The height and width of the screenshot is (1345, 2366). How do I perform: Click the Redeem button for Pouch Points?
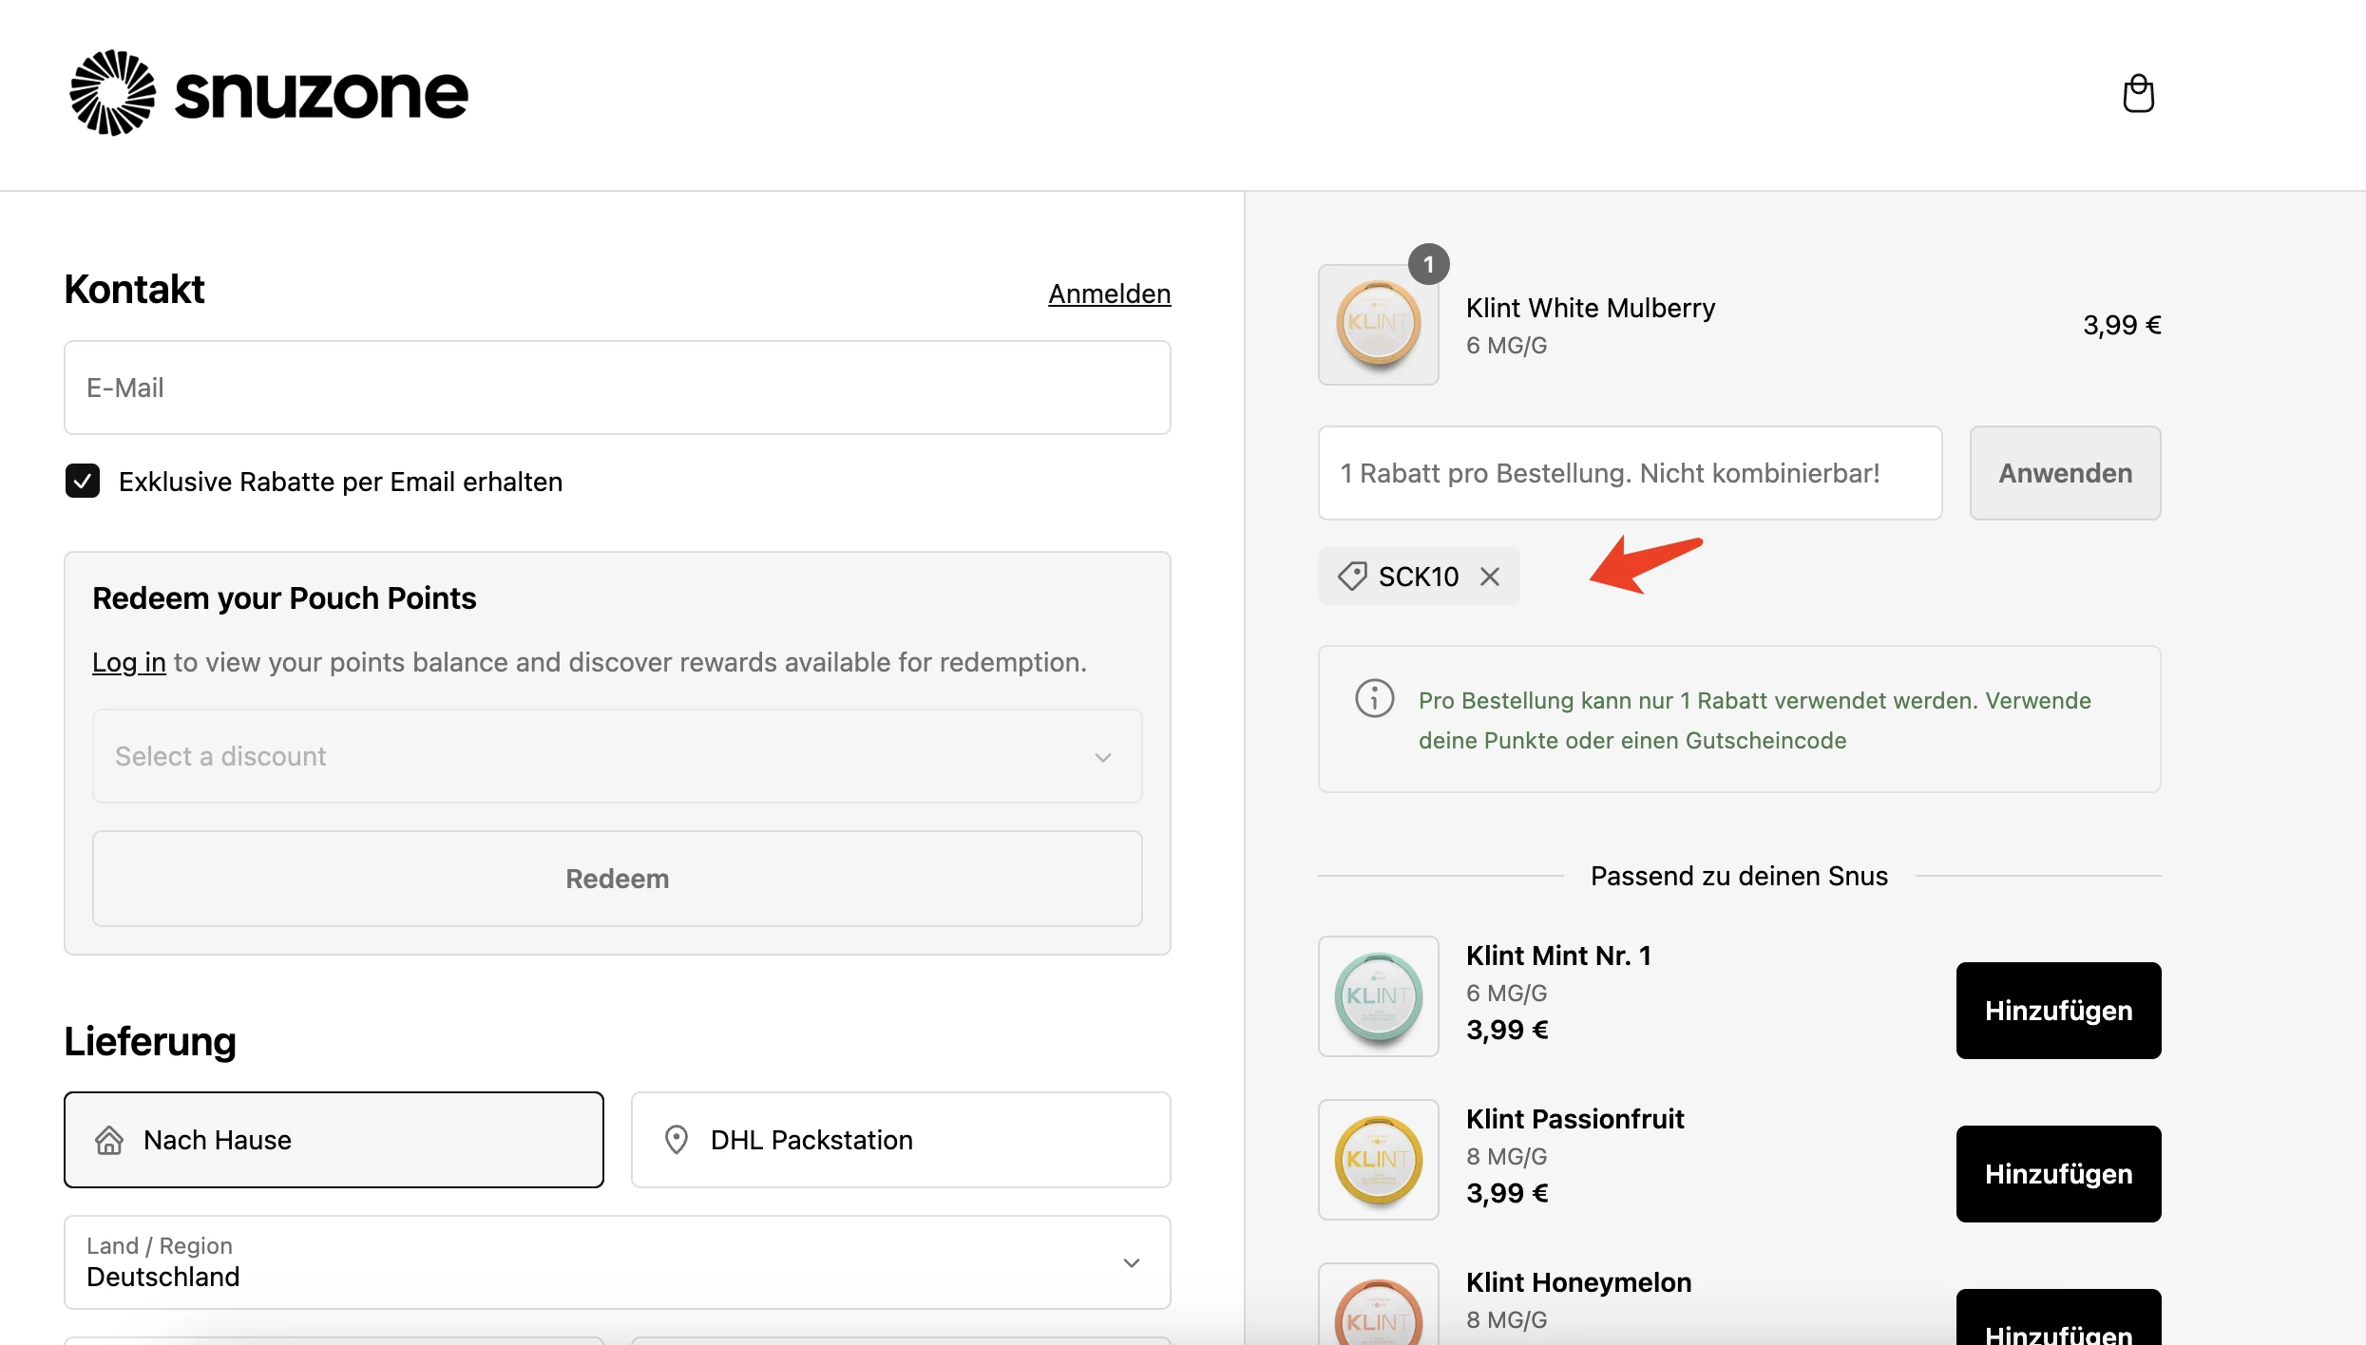618,877
